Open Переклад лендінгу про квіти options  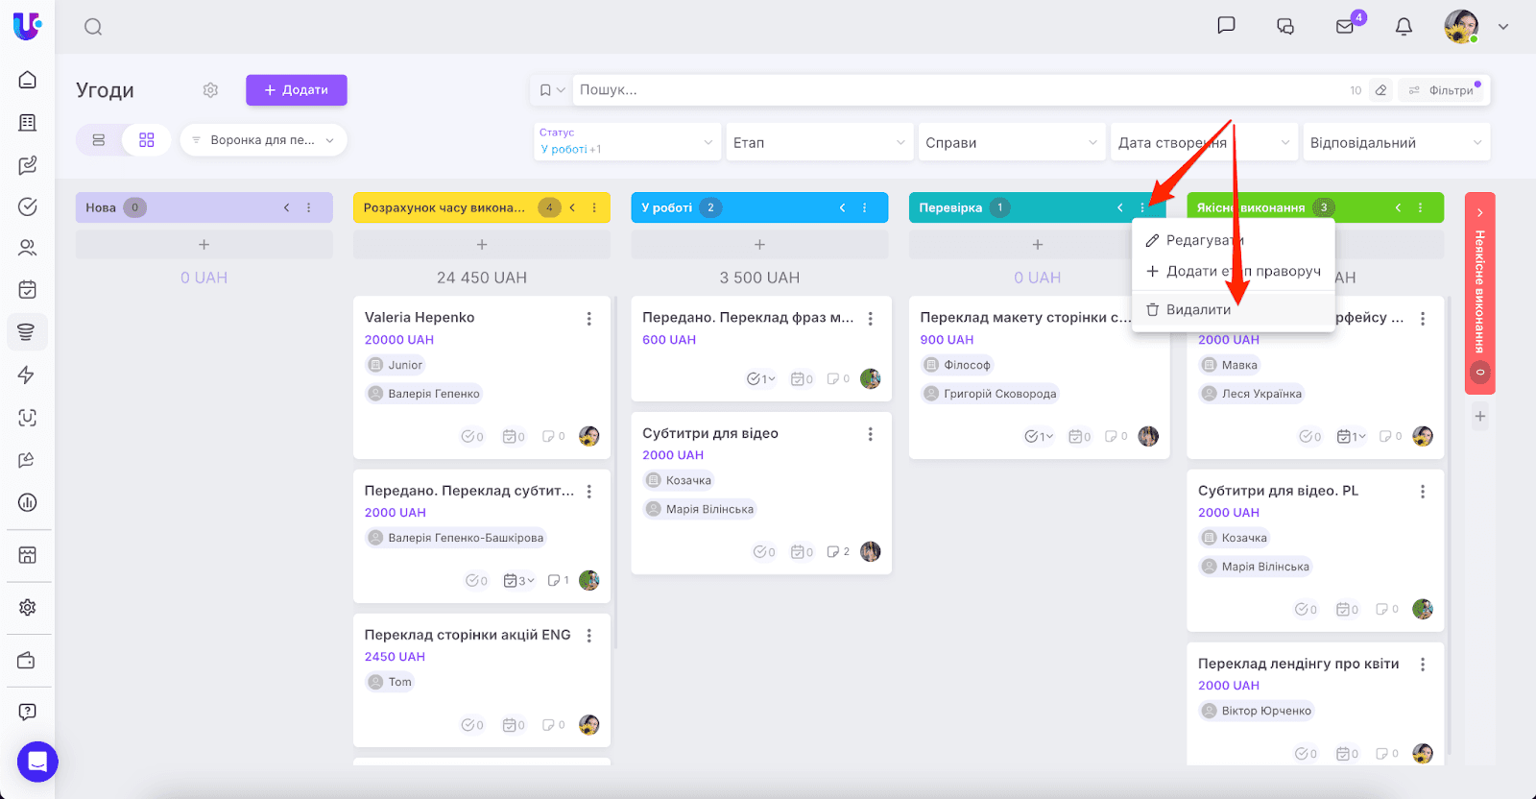[1423, 665]
